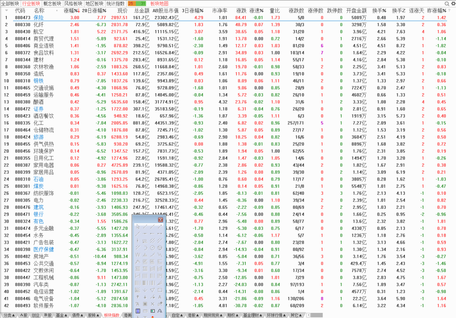Open the 基金 bottom tab menu
The width and height of the screenshot is (456, 318).
(x=61, y=315)
